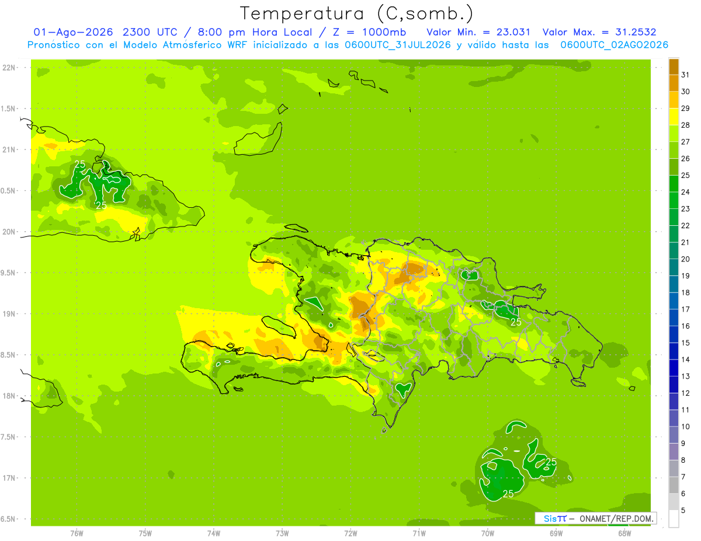The height and width of the screenshot is (541, 701).
Task: Select the '0600UTC_02AGO2026' valid-until timestamp
Action: point(615,45)
